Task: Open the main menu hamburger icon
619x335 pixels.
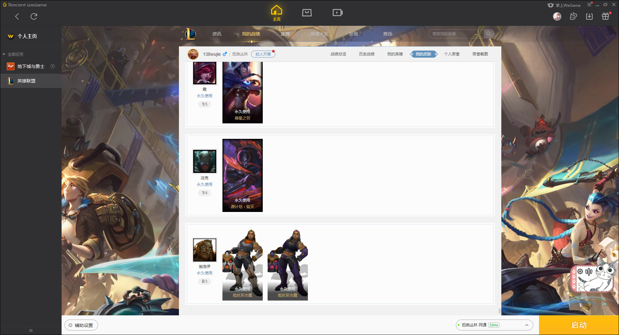Action: click(x=589, y=5)
